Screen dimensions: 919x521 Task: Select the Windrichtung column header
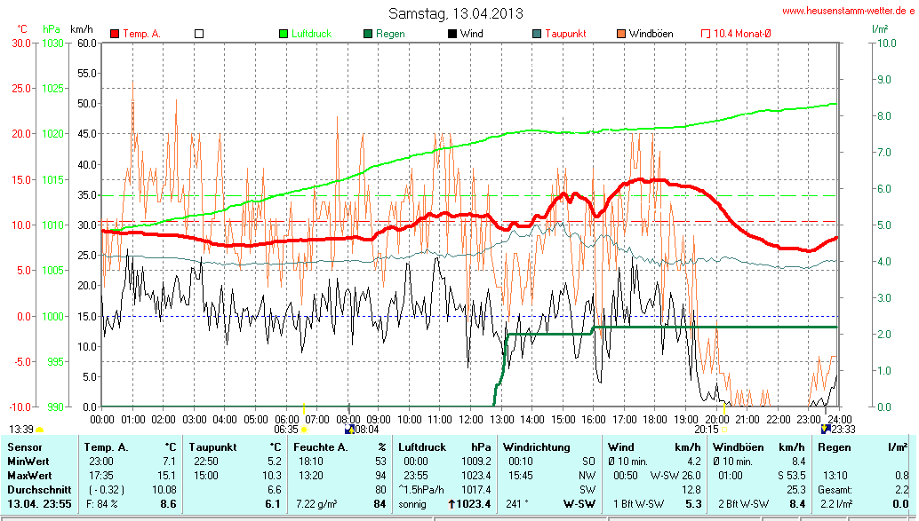[533, 446]
